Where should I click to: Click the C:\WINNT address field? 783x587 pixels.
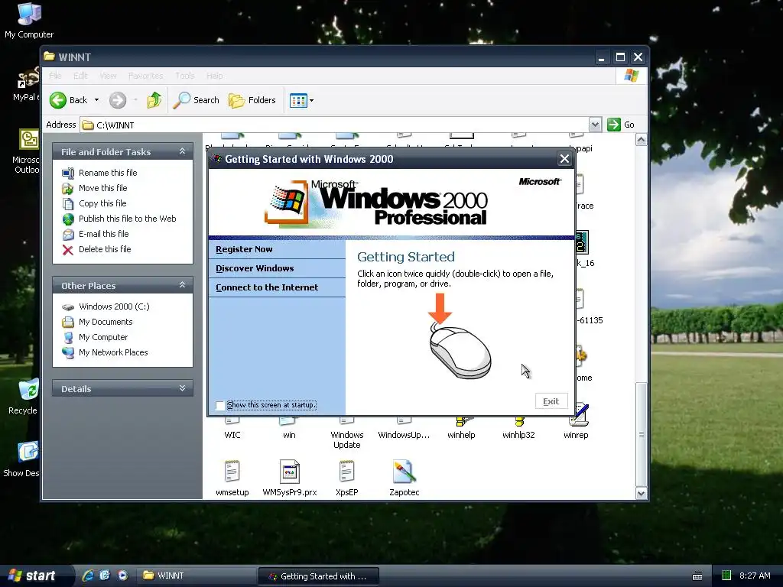(x=333, y=125)
